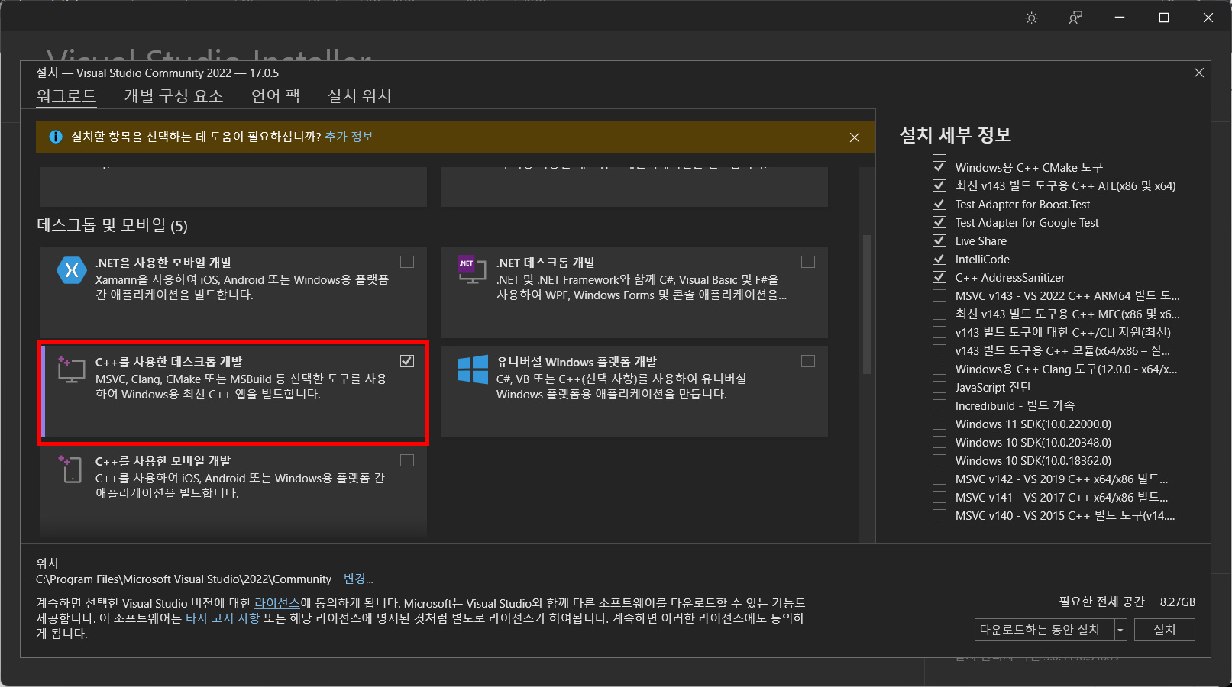This screenshot has height=687, width=1232.
Task: Click the Universal Windows Platform logo icon
Action: (473, 369)
